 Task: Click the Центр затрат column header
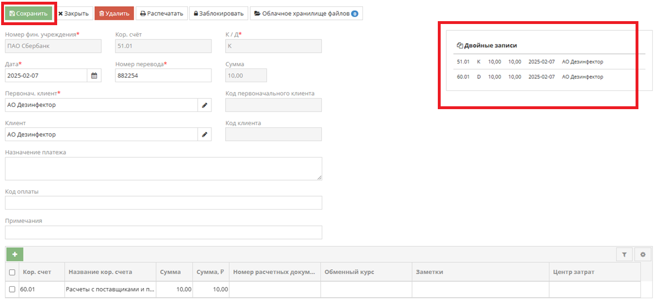click(595, 272)
